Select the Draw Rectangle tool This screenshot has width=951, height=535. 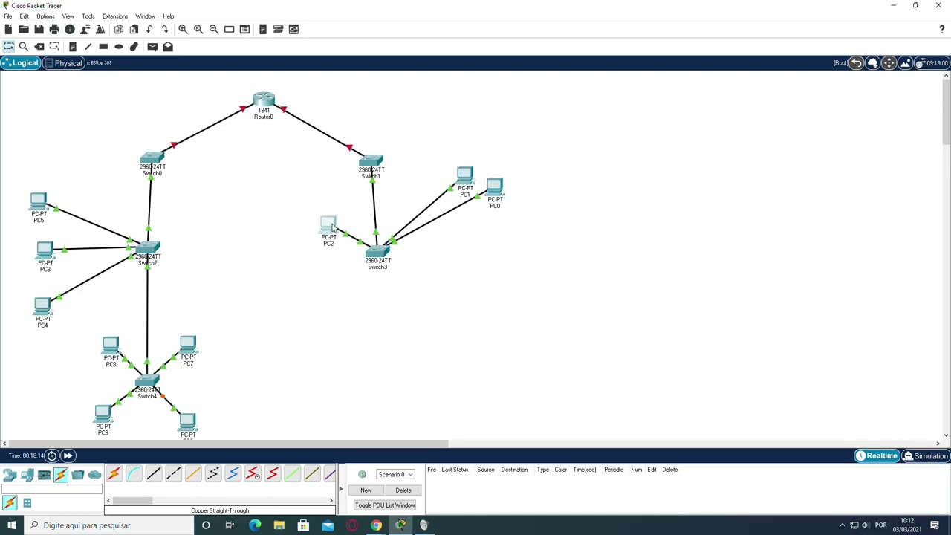click(103, 46)
